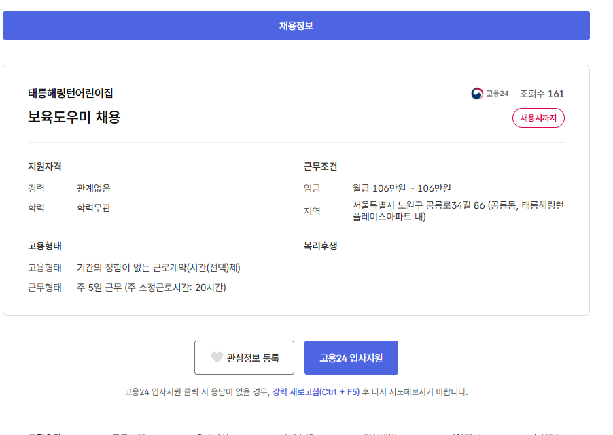Click the heart icon for favorites
The width and height of the screenshot is (613, 435).
click(217, 358)
